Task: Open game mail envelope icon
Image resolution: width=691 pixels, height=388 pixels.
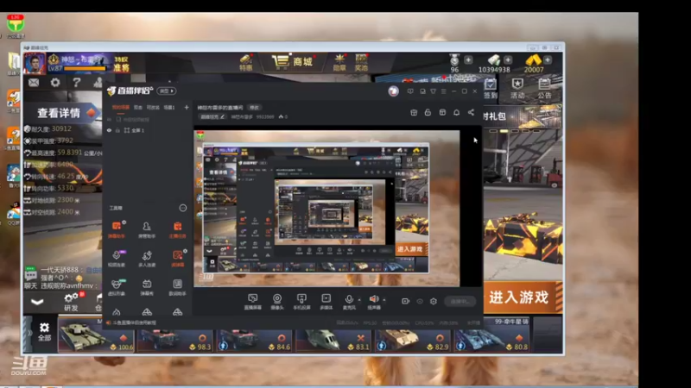Action: [34, 82]
